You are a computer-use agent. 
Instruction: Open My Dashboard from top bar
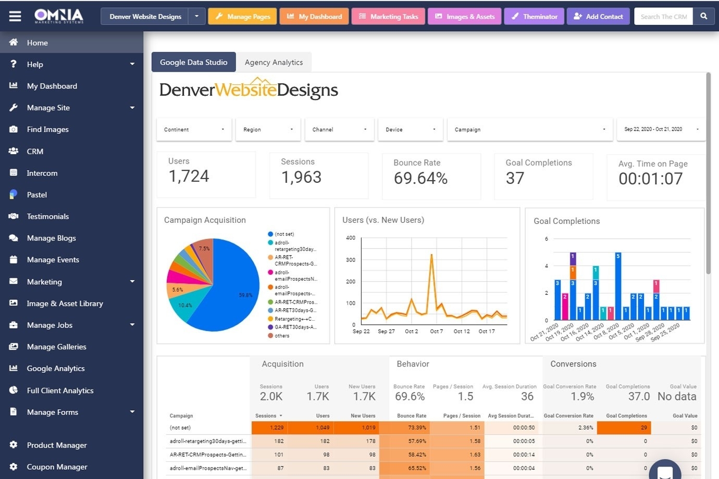pyautogui.click(x=314, y=16)
